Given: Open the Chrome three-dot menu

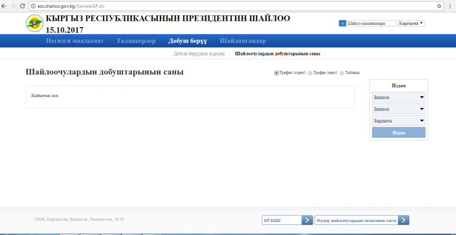Looking at the screenshot, I should point(450,6).
